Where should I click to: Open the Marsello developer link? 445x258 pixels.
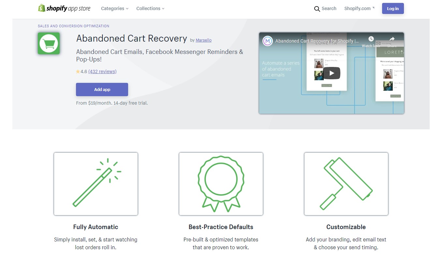(204, 40)
